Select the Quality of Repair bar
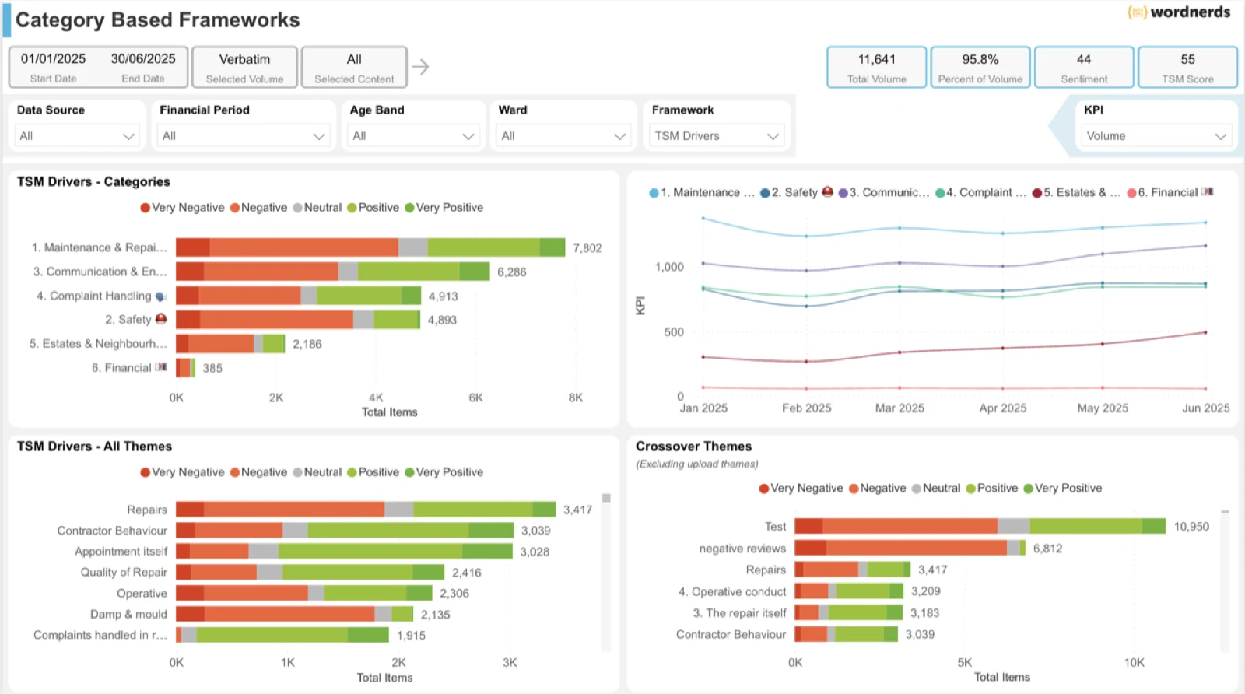 coord(310,573)
